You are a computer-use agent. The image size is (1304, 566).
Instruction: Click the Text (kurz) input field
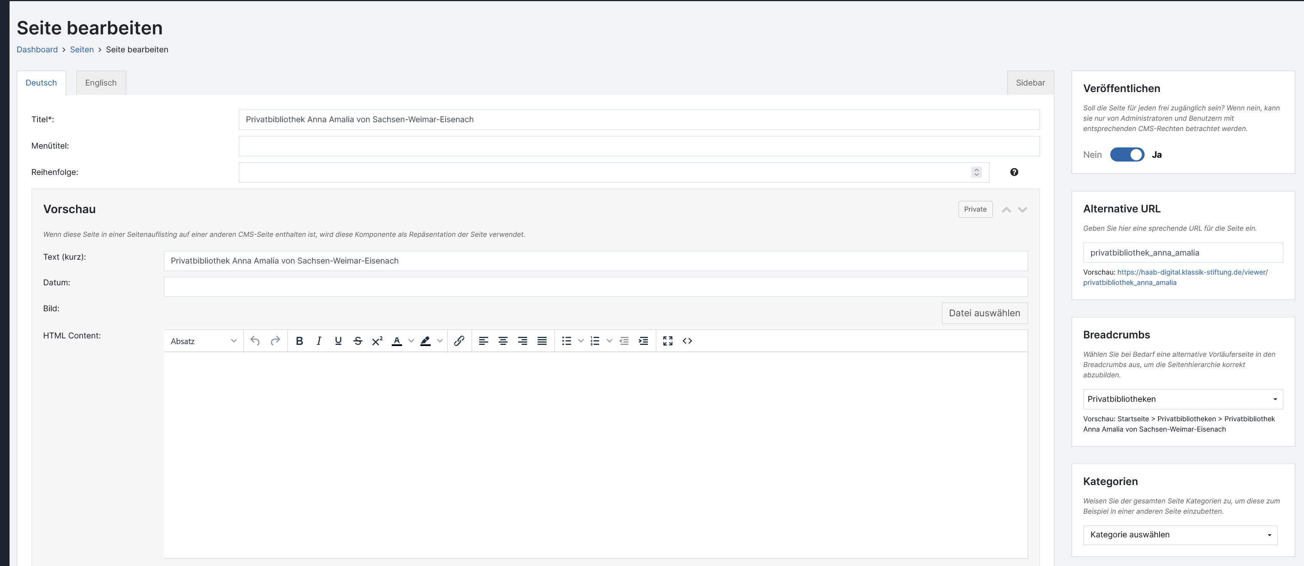tap(595, 261)
